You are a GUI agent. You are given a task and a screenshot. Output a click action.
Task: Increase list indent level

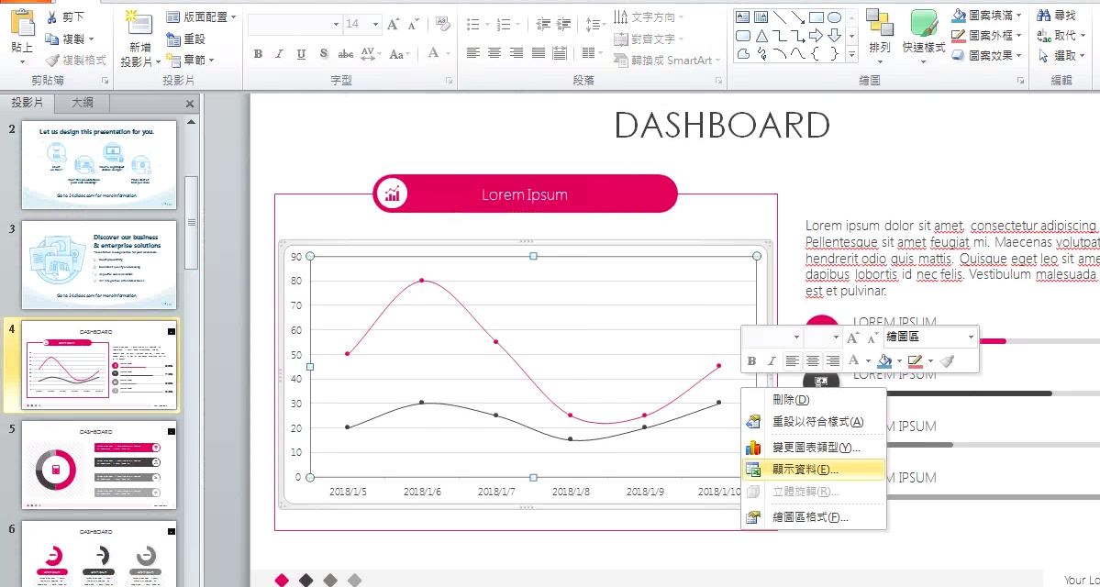click(x=563, y=25)
